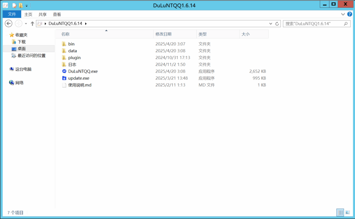
Task: Click the DuLuNTQQ.exe application icon
Action: coord(64,71)
